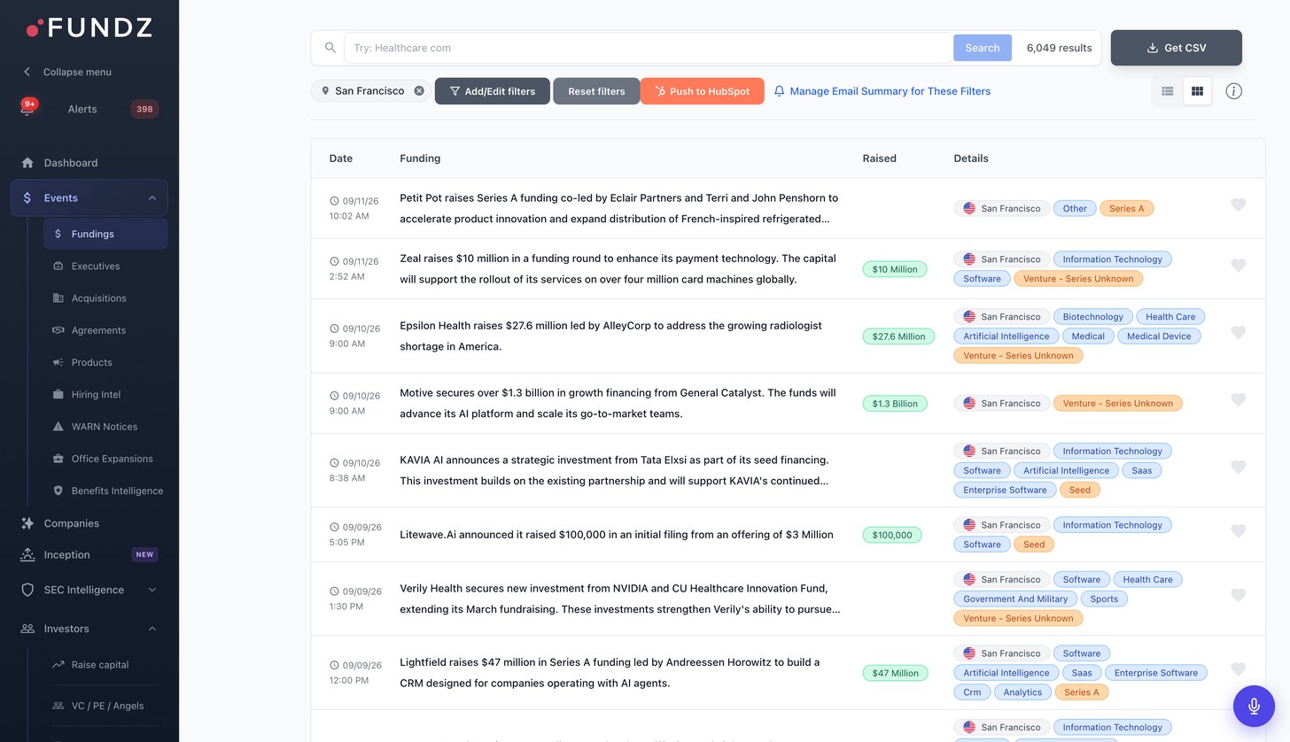Favorite the Lightfield funding row

pyautogui.click(x=1239, y=669)
